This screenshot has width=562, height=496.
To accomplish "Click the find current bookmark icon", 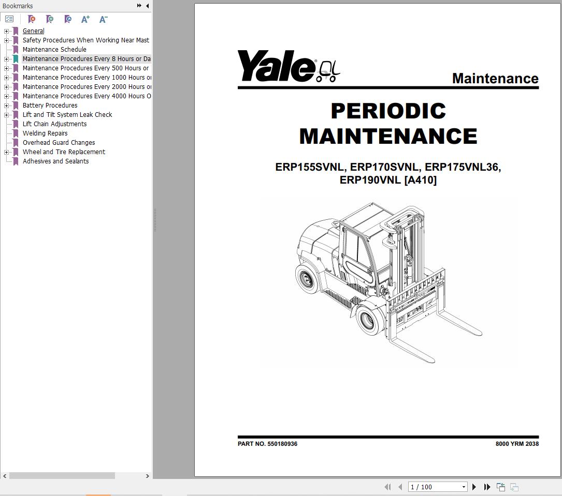I will [68, 19].
